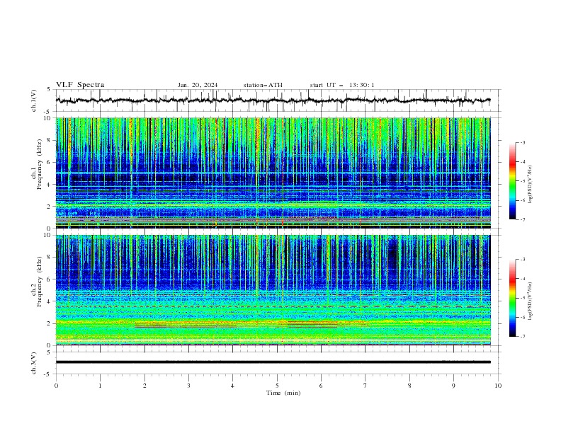Click the "-7" label on ch.1 color bar

pyautogui.click(x=523, y=219)
